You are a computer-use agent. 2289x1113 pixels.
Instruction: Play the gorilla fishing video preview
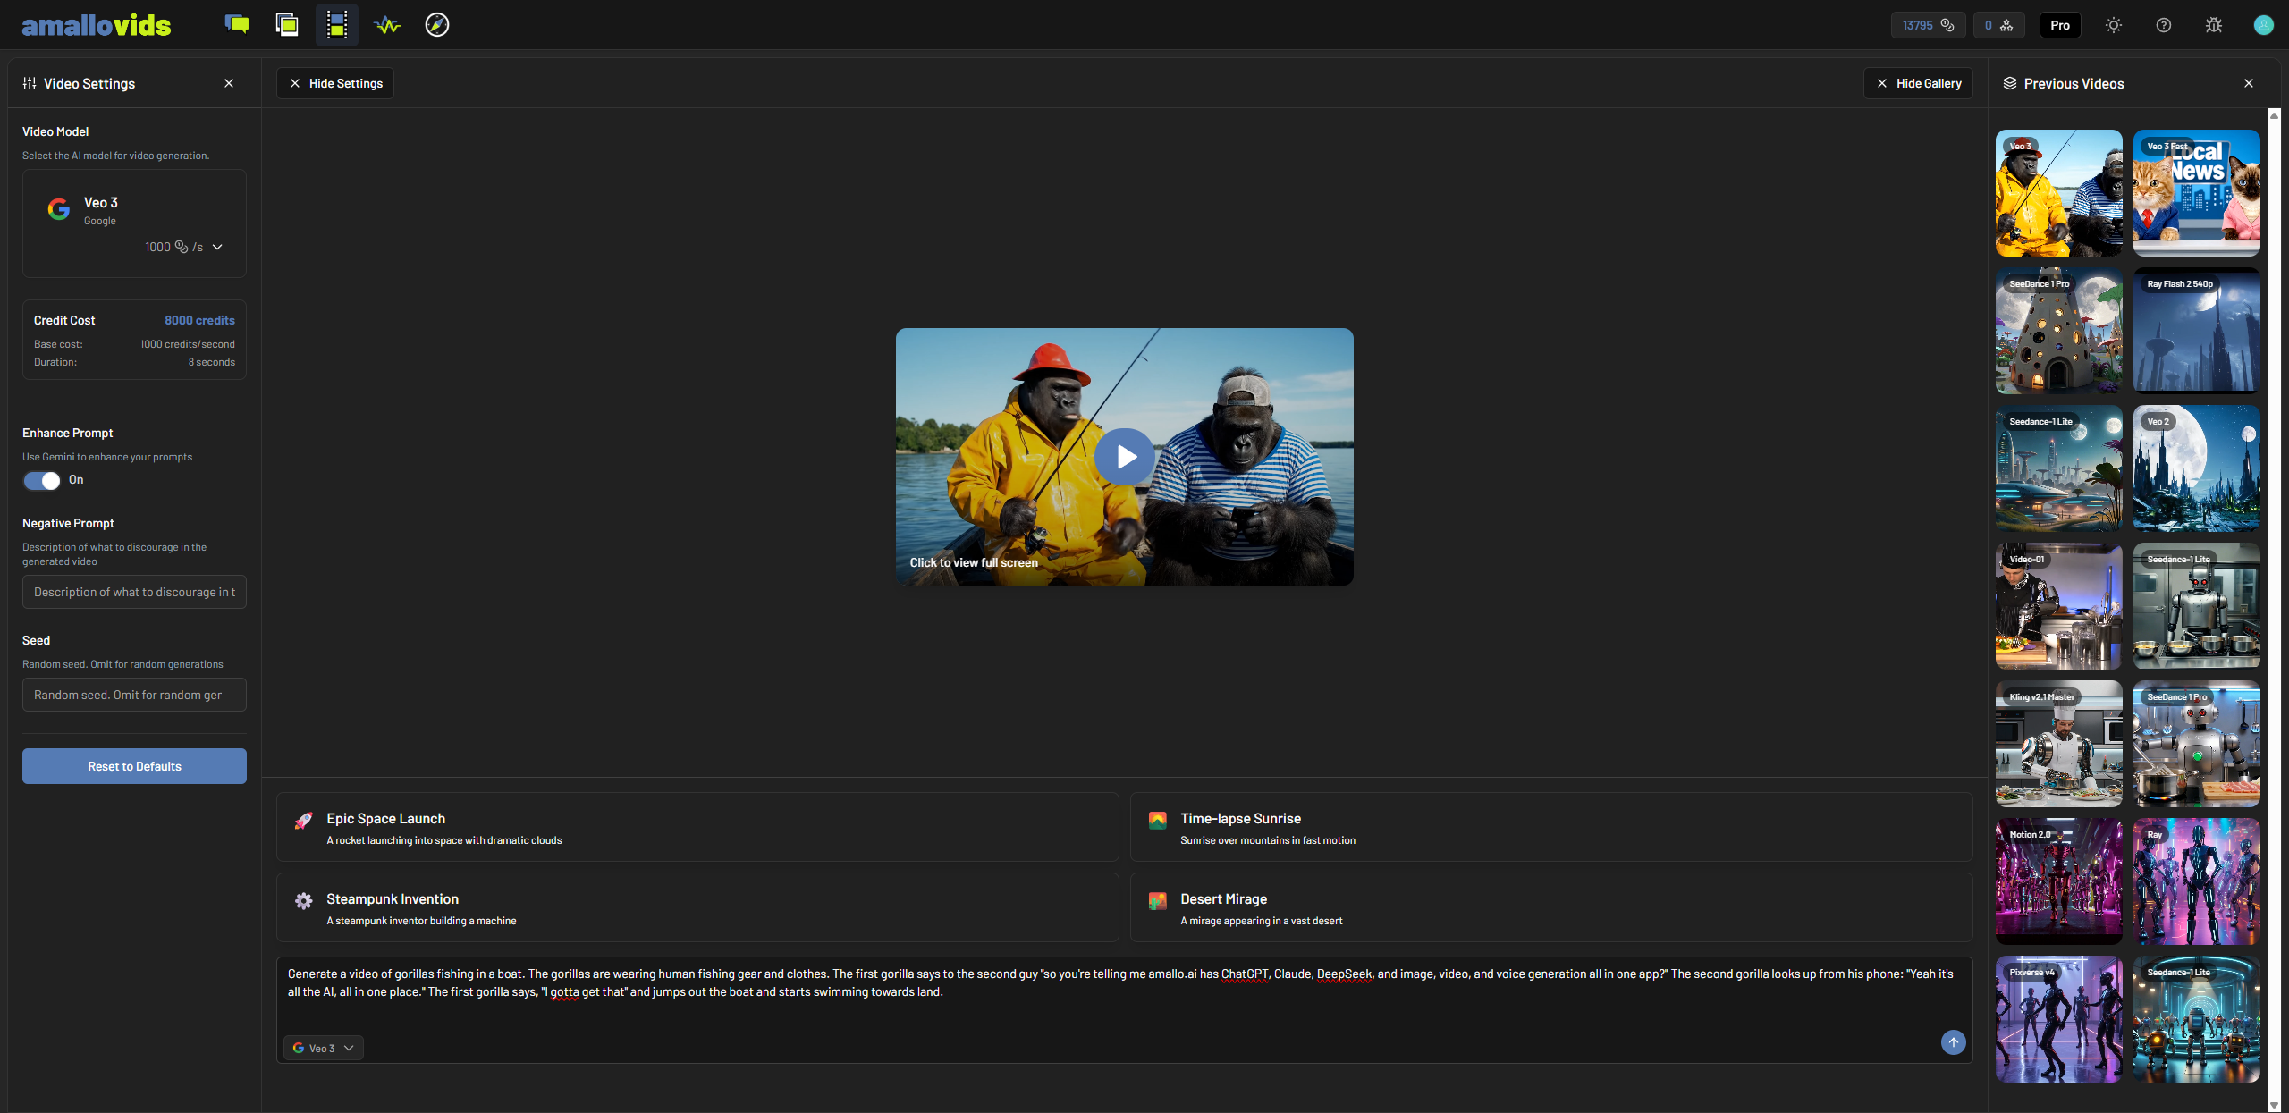coord(1125,457)
